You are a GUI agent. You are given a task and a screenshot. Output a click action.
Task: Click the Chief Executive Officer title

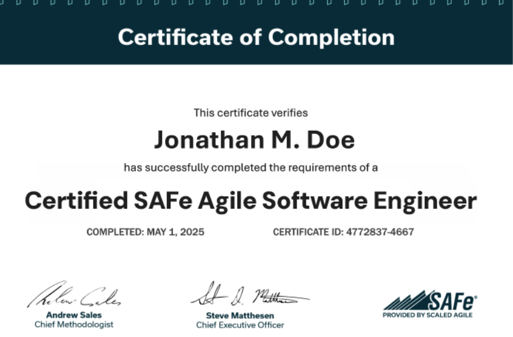pos(240,325)
